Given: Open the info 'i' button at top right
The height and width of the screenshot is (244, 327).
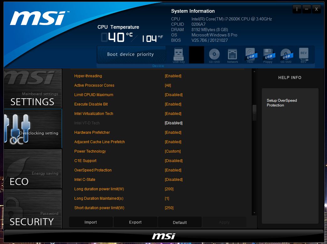Looking at the screenshot, I should [297, 9].
